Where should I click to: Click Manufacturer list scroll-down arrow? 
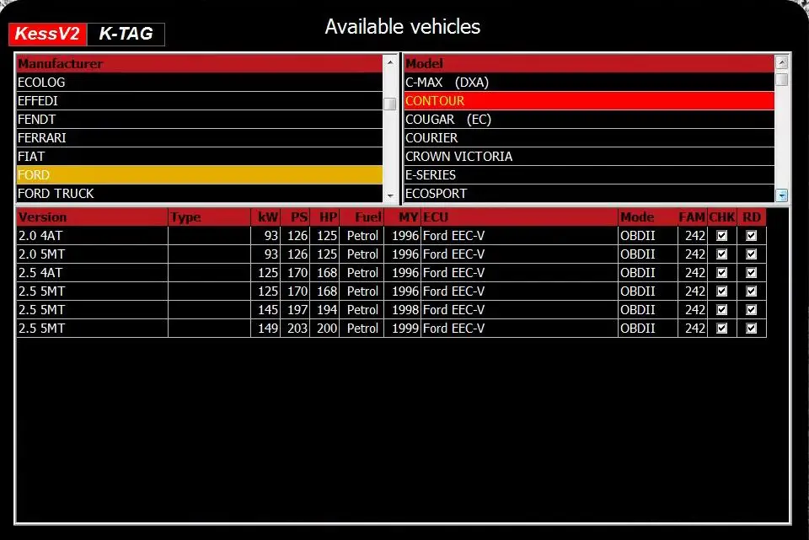(x=390, y=196)
